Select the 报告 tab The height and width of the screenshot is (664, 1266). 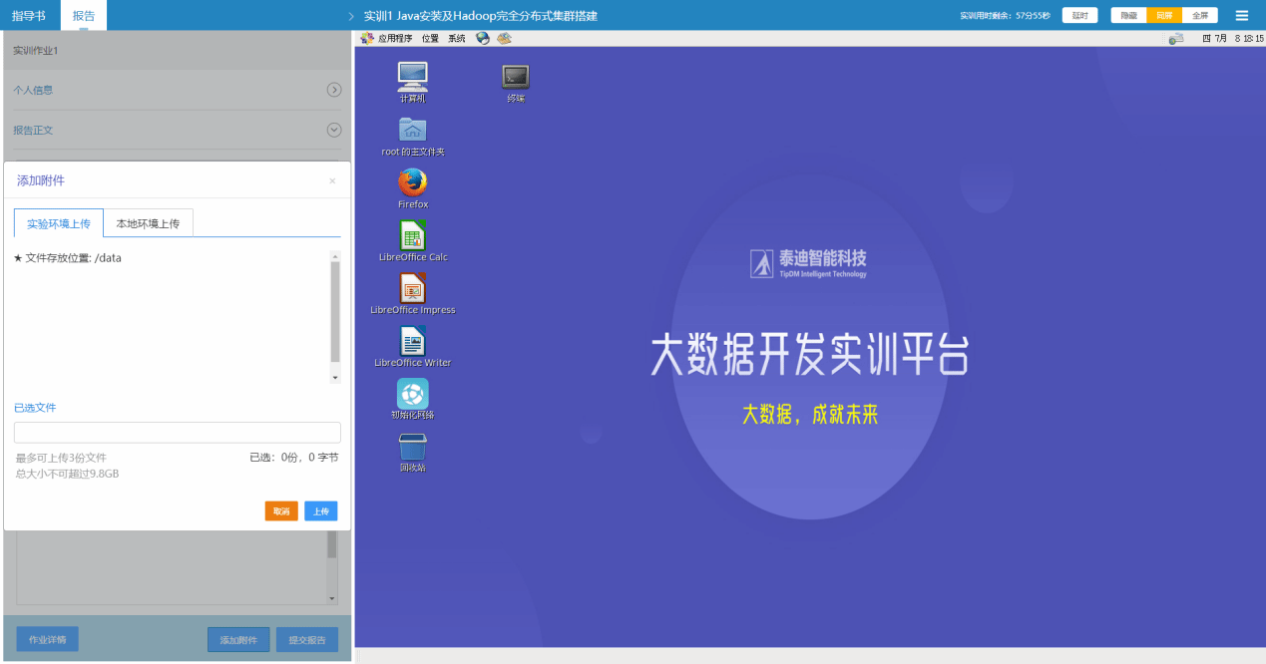84,15
